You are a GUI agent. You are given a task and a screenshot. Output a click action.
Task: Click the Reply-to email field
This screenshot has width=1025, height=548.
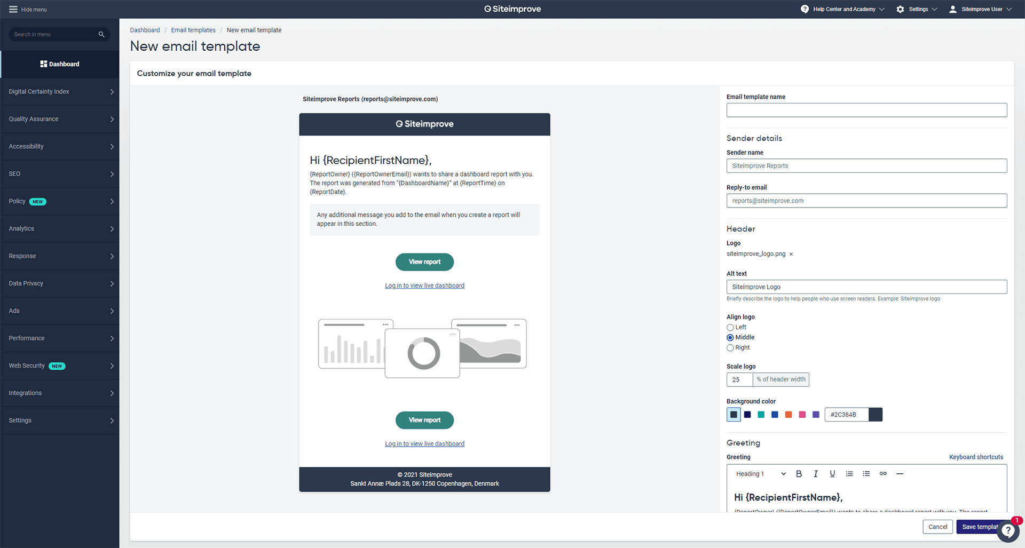tap(866, 201)
